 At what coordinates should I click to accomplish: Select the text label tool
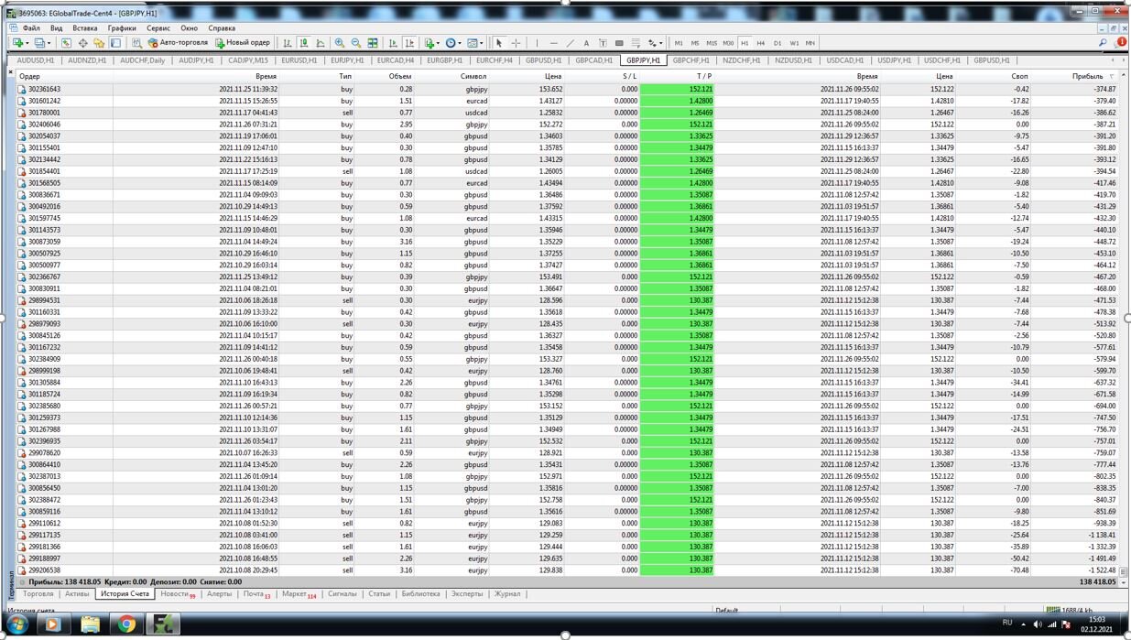[x=603, y=43]
